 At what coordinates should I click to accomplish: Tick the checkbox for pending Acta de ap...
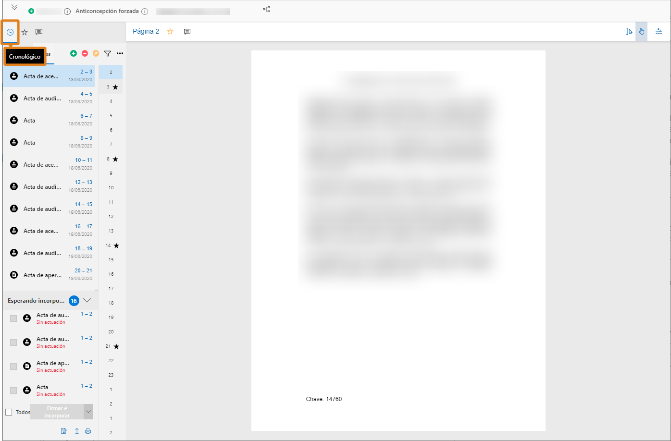click(13, 367)
